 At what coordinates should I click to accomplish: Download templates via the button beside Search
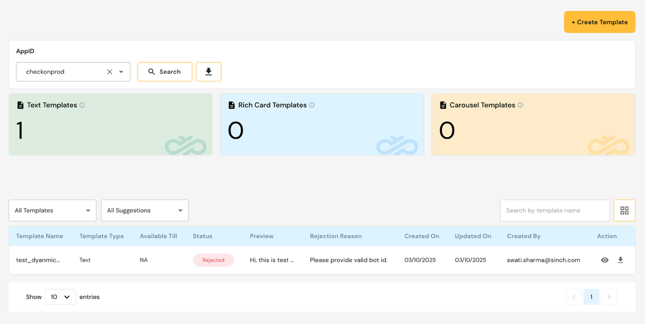pos(208,72)
